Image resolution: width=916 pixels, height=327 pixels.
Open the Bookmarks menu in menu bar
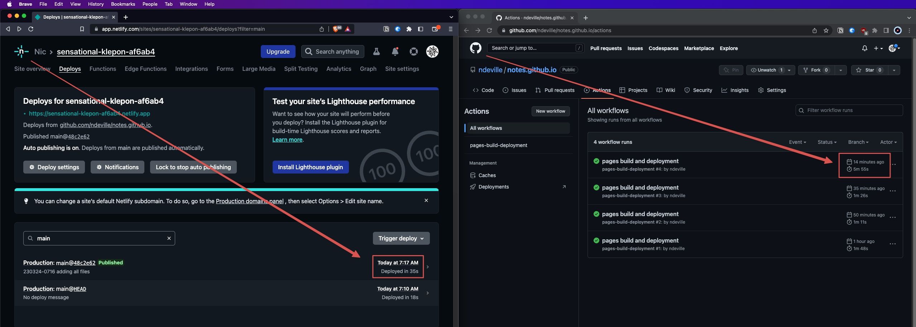(x=123, y=4)
